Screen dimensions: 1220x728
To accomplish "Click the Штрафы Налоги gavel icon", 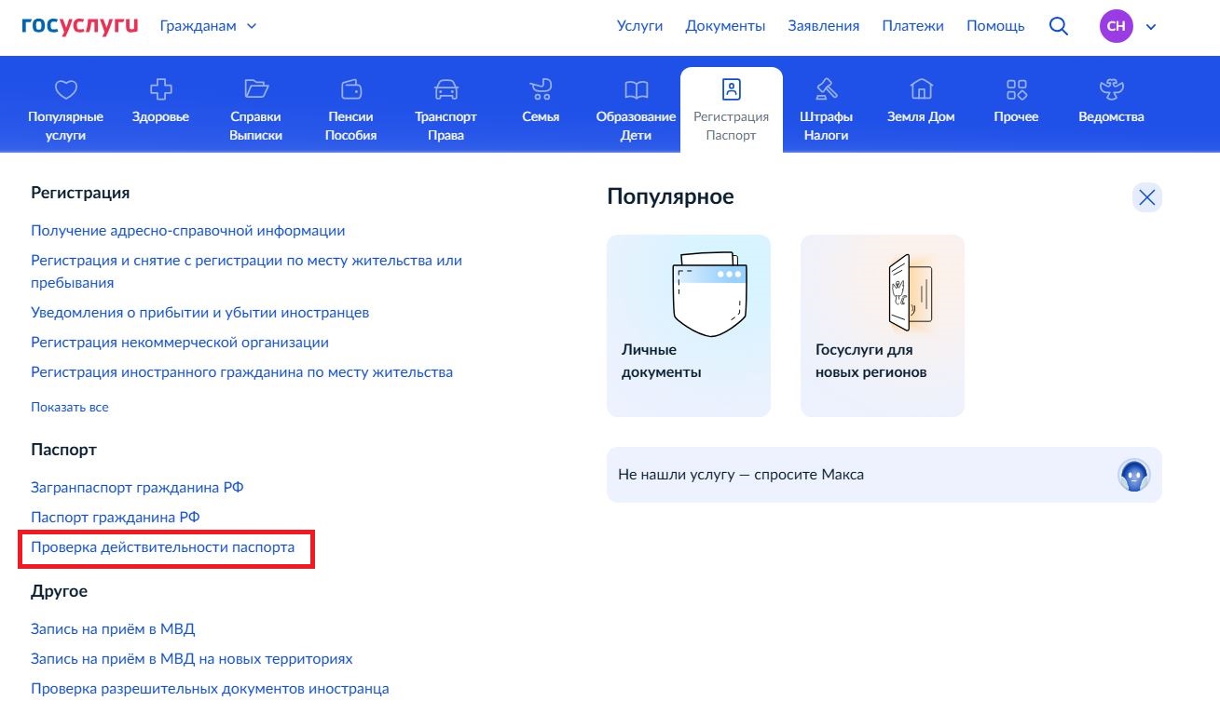I will tap(826, 90).
